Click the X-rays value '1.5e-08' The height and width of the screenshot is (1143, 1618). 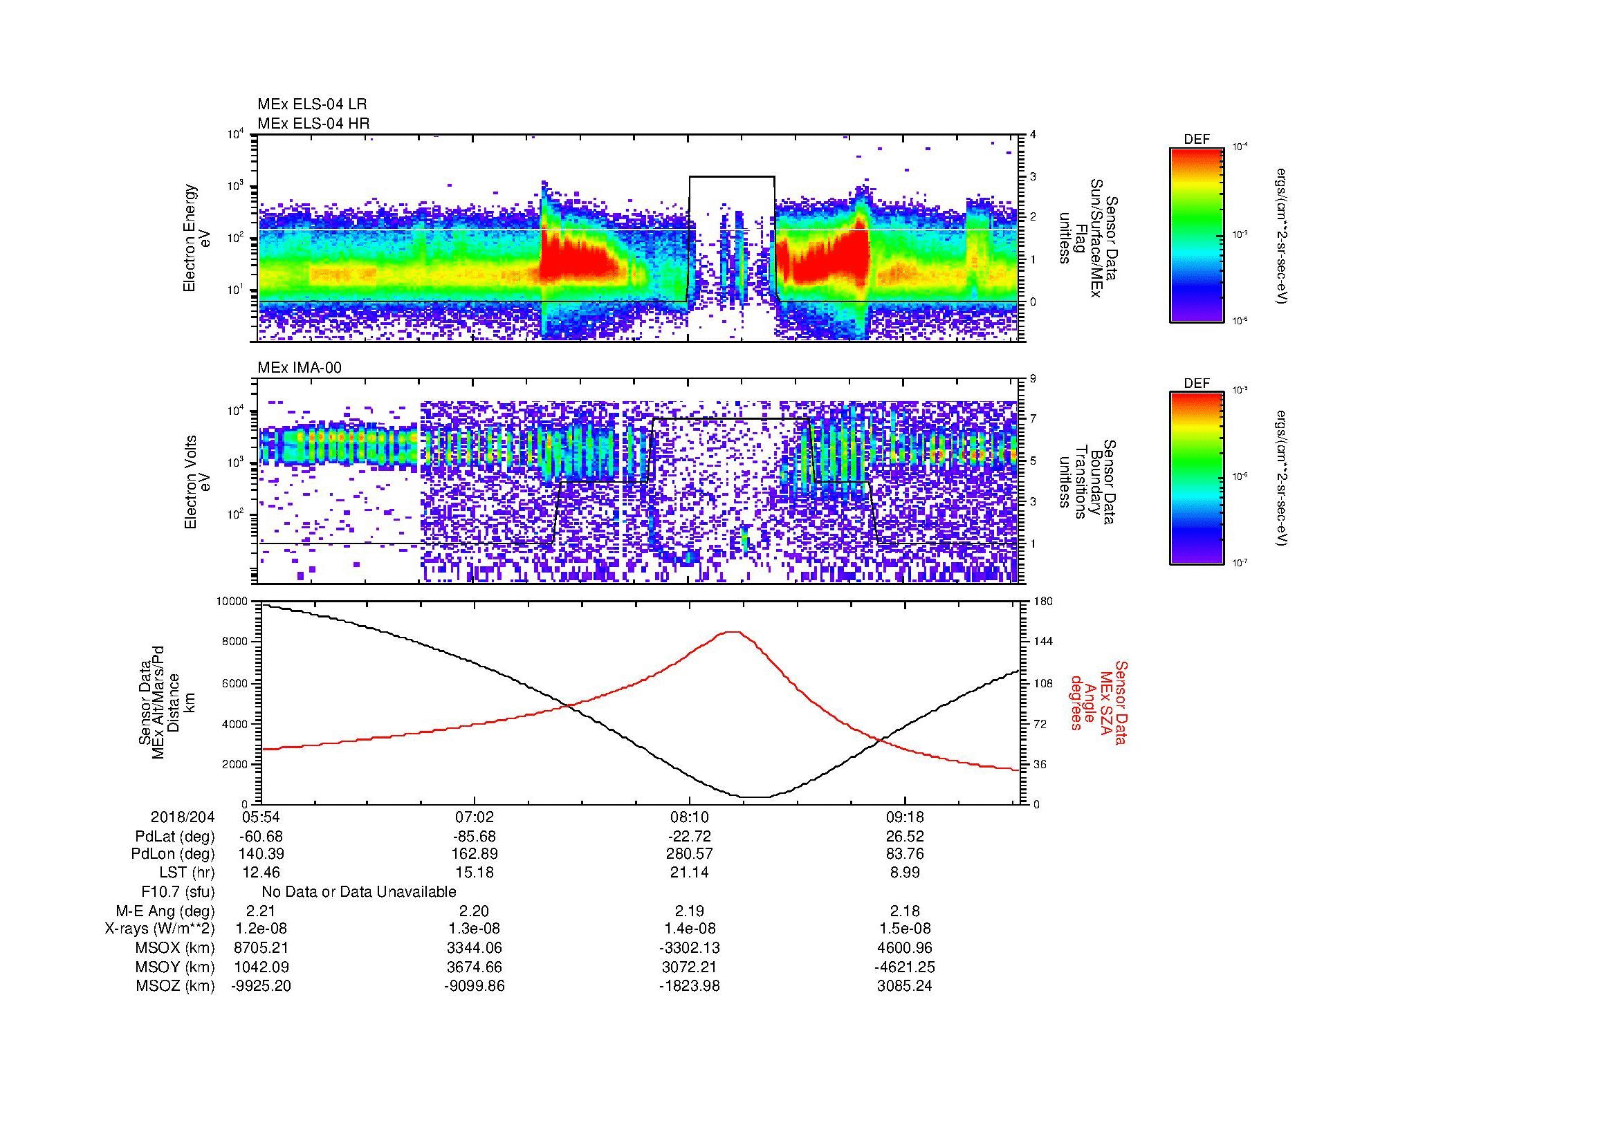(x=904, y=929)
